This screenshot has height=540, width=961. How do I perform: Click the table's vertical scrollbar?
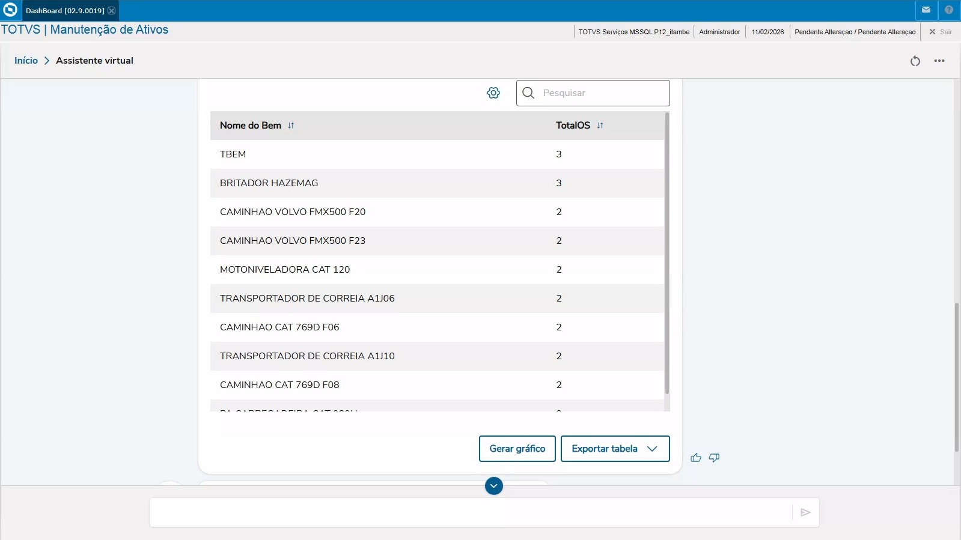click(x=667, y=252)
